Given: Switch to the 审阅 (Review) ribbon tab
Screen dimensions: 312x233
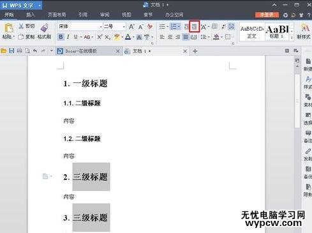Looking at the screenshot, I should point(105,15).
